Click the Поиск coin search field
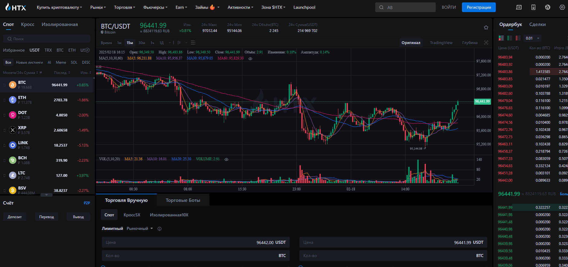568x267 pixels. [47, 39]
